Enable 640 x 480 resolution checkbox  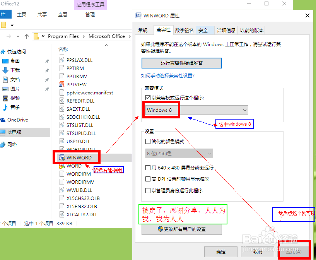148,168
